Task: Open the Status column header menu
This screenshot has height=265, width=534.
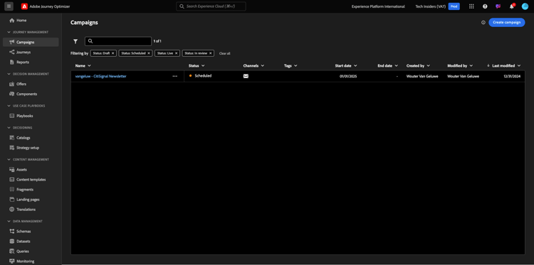Action: pos(203,65)
